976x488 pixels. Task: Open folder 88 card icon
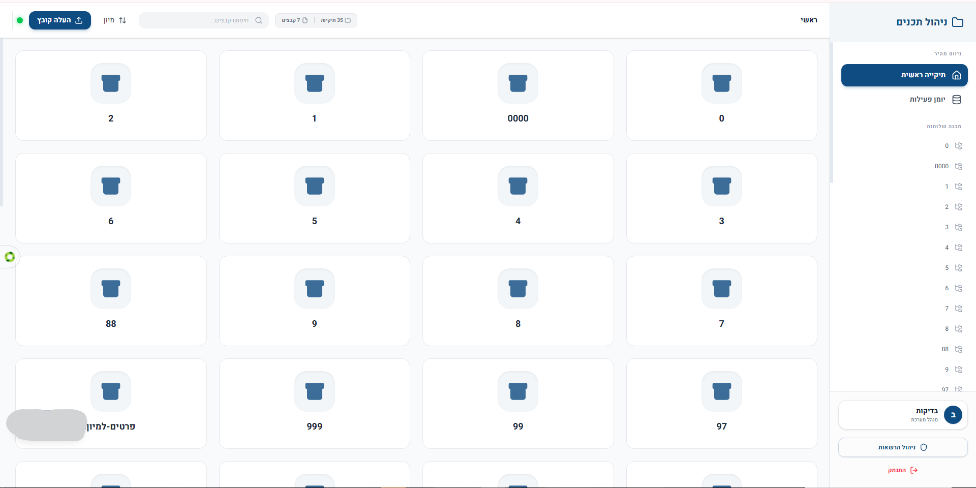coord(111,289)
